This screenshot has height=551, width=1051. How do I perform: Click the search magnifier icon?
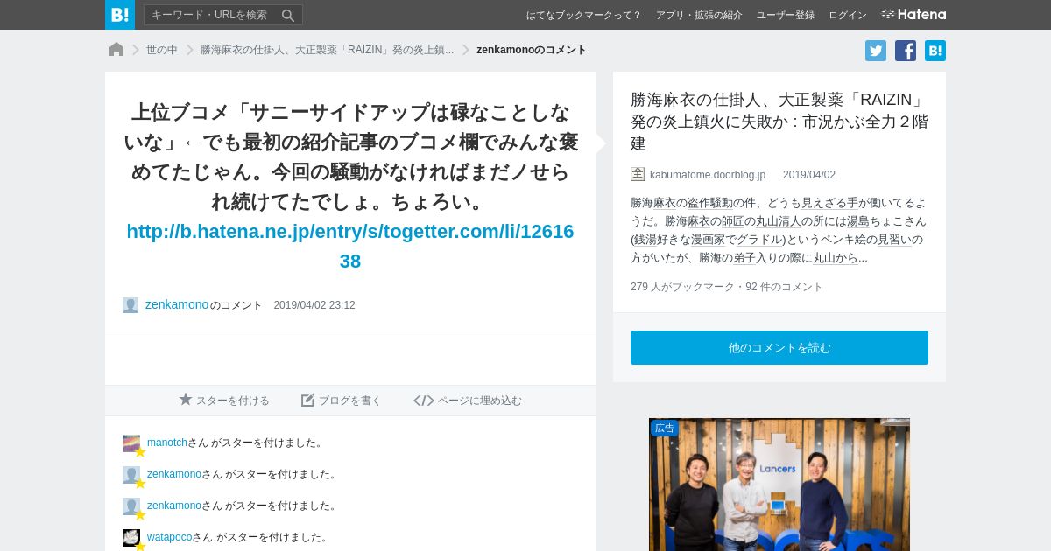(x=288, y=15)
